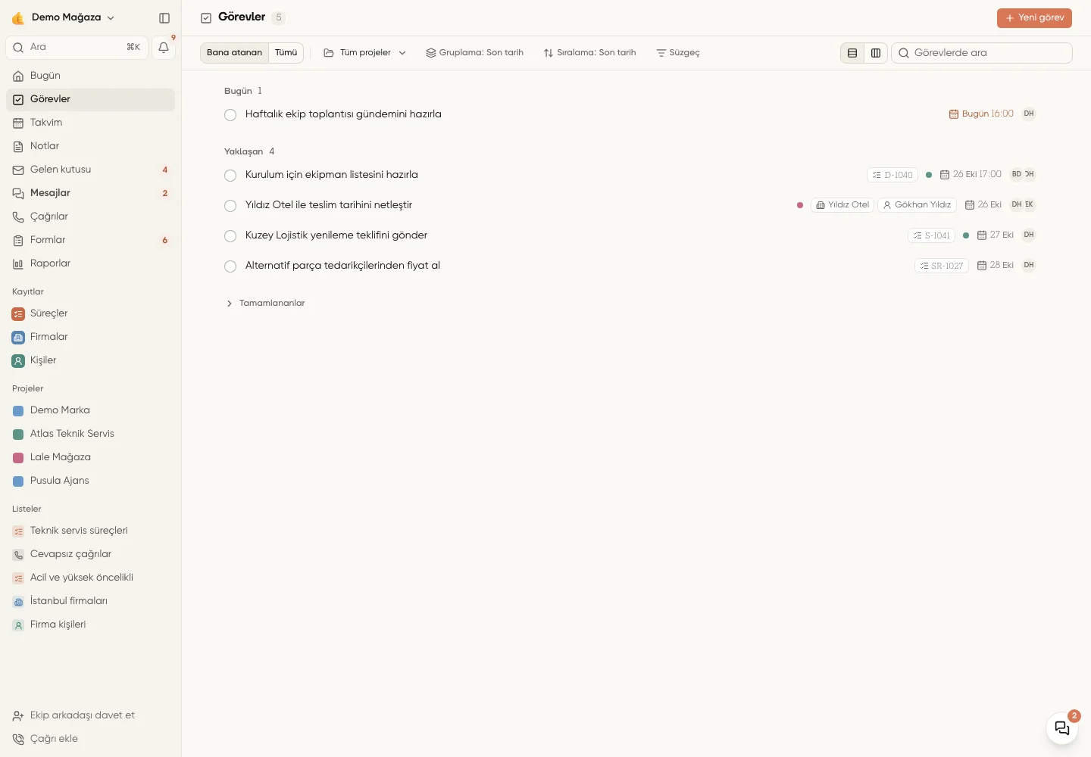Screen dimensions: 1091x757
Task: Open Lale Mağaza project pink swatch
Action: pos(18,458)
